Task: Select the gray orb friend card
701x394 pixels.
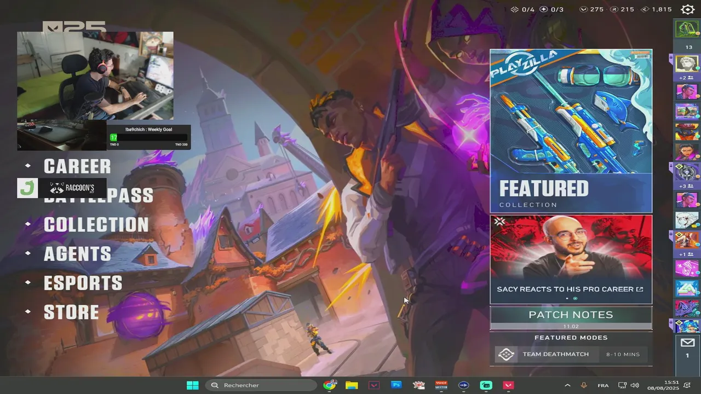Action: (x=687, y=172)
